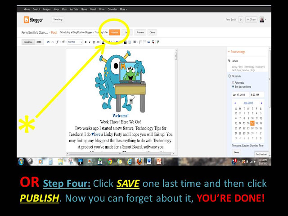Image resolution: width=288 pixels, height=216 pixels.
Task: Click notification count button beside Fern Smith
Action: 241,19
